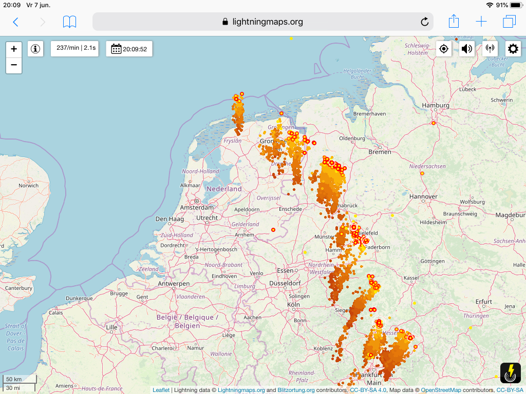Click the 237/min strike rate box
Screen dimensions: 526x394
coord(74,49)
